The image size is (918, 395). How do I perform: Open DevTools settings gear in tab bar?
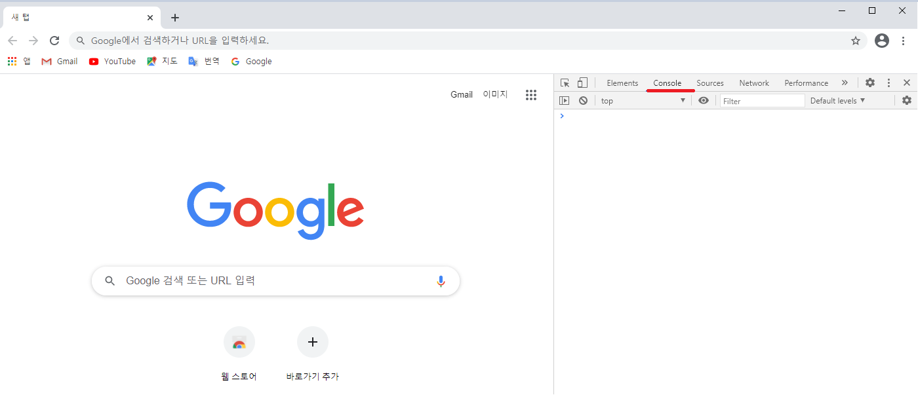870,83
